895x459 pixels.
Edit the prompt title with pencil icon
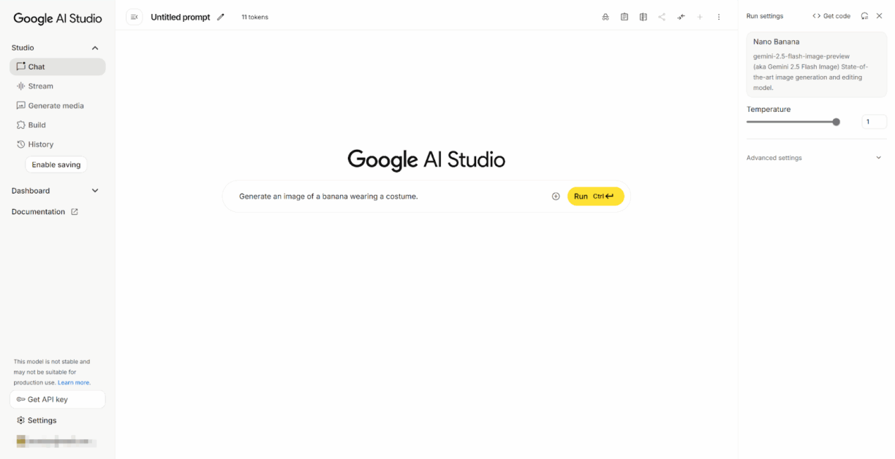[221, 17]
